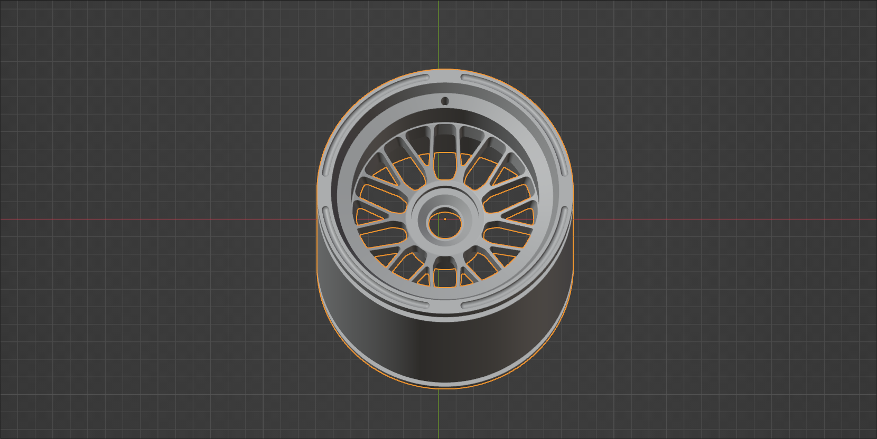
Task: Click the green Y axis line below the wheel
Action: [439, 414]
